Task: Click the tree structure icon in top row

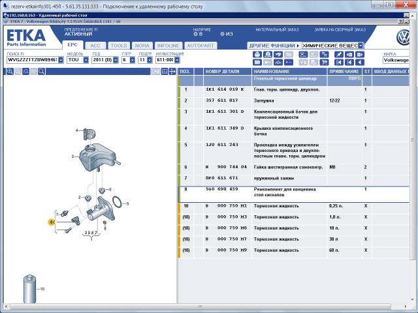Action: (x=324, y=55)
